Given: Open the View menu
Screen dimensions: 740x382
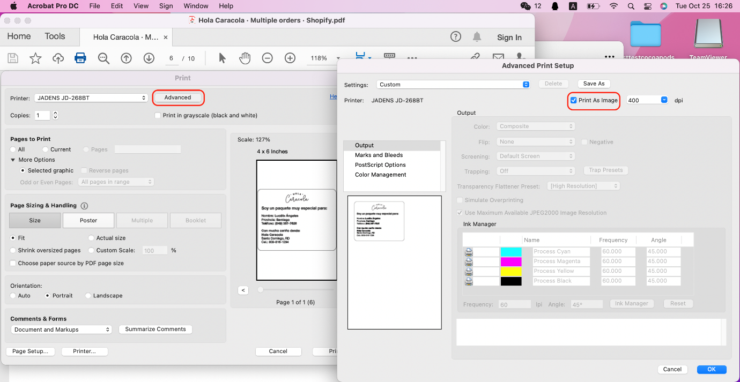Looking at the screenshot, I should [x=141, y=6].
